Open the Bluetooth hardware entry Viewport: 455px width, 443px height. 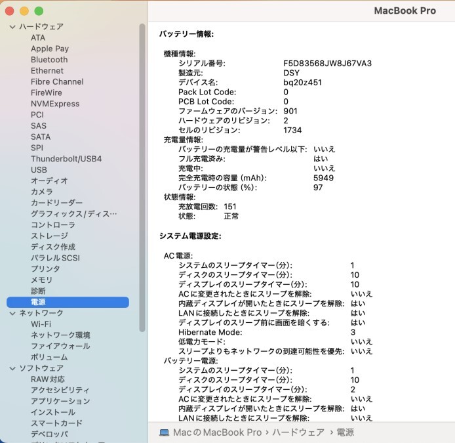[49, 60]
